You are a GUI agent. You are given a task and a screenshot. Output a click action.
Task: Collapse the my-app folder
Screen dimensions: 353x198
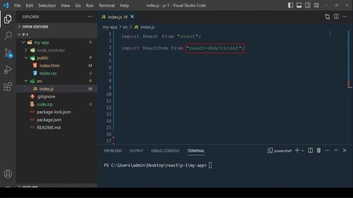click(x=57, y=42)
